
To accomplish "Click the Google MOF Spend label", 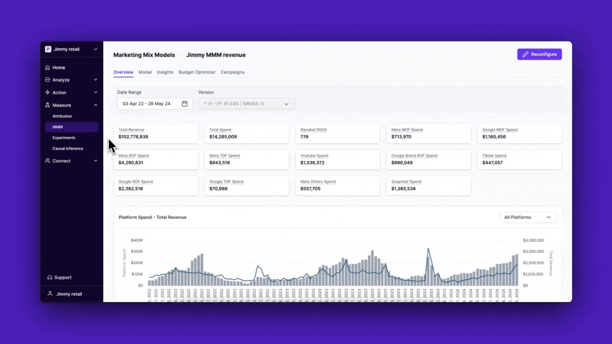I will point(500,129).
